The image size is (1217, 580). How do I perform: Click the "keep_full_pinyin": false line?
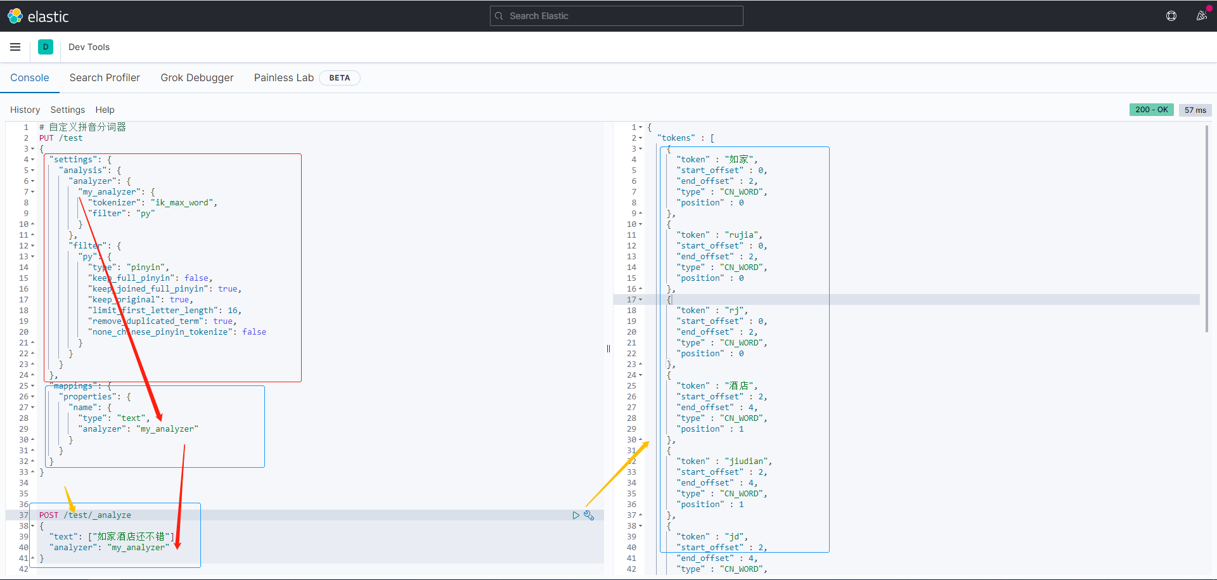[150, 278]
